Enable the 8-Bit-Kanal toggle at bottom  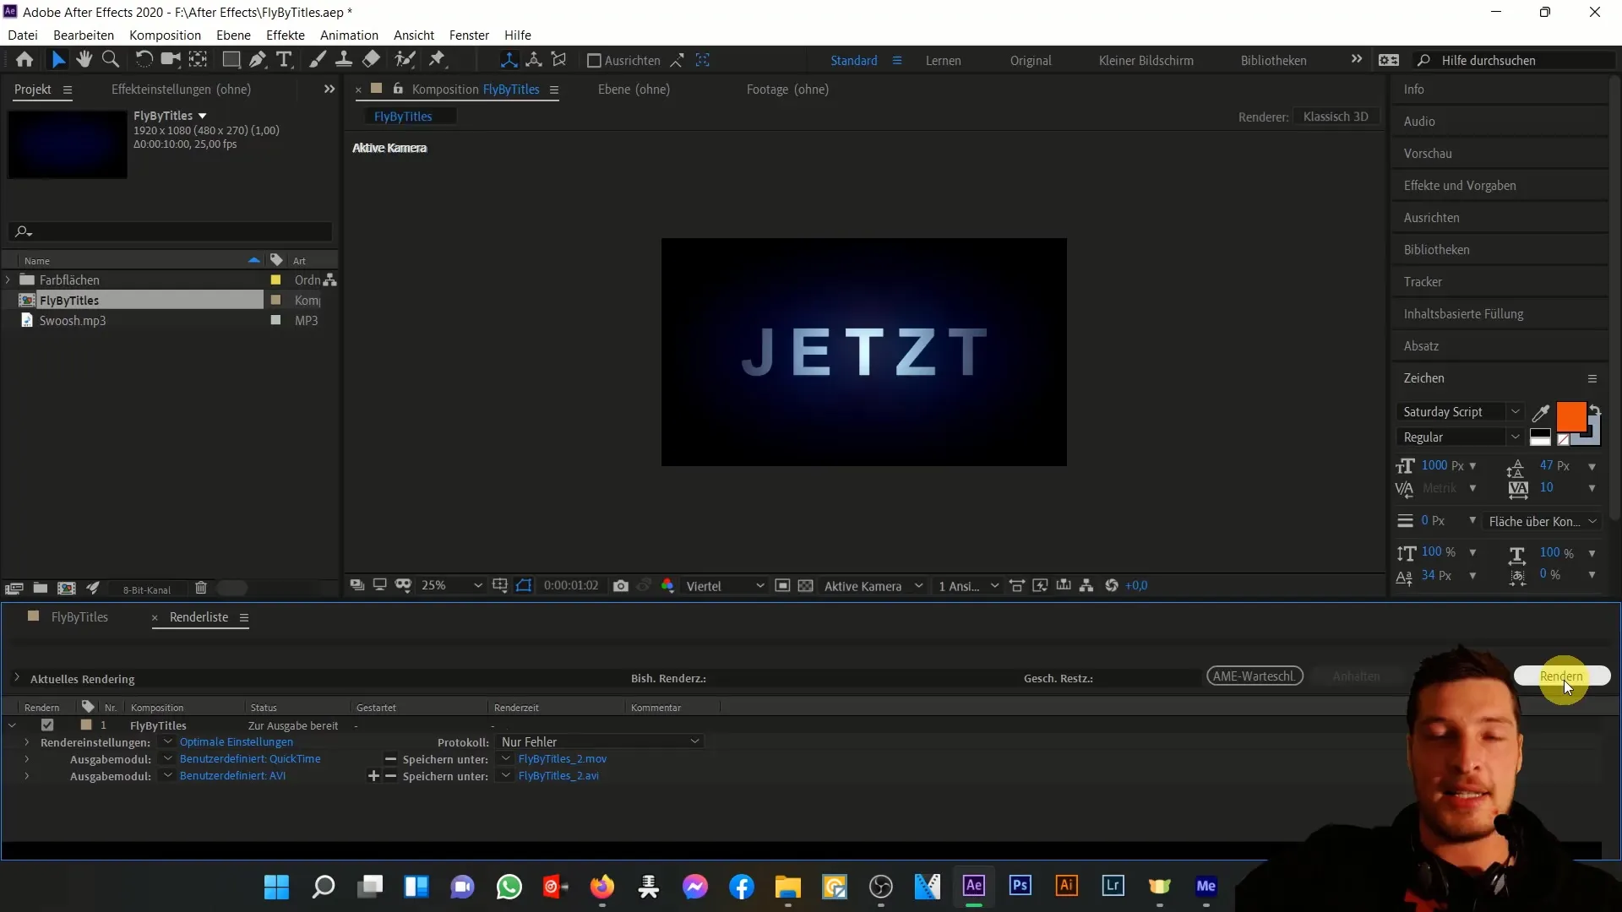pyautogui.click(x=231, y=588)
